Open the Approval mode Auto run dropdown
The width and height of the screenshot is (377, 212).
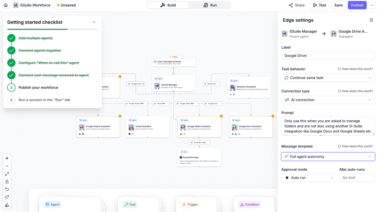pyautogui.click(x=309, y=178)
